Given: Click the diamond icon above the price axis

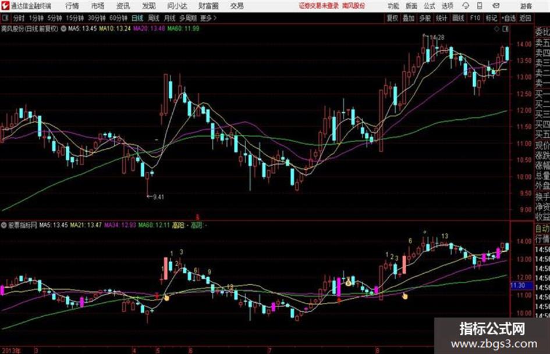Looking at the screenshot, I should (496, 29).
